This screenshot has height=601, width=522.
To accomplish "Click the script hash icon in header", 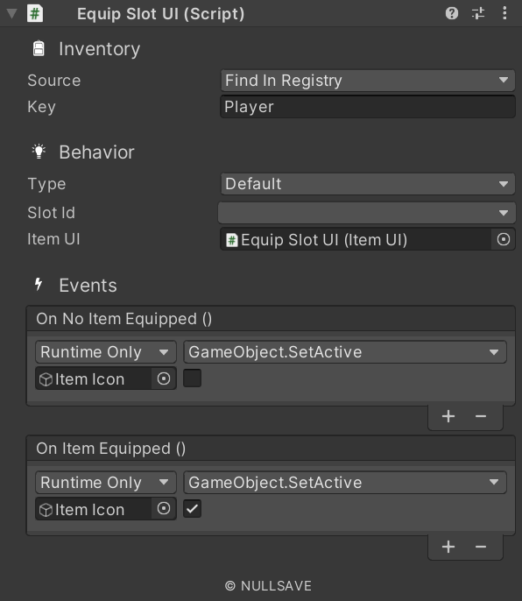I will 35,13.
